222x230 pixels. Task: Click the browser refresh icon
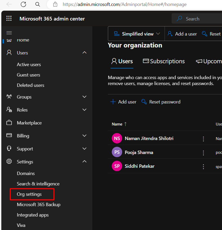pos(23,4)
